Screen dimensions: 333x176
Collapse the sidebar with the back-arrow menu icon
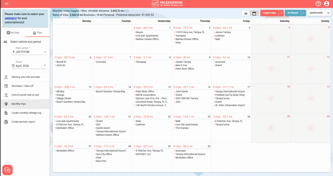click(7, 4)
